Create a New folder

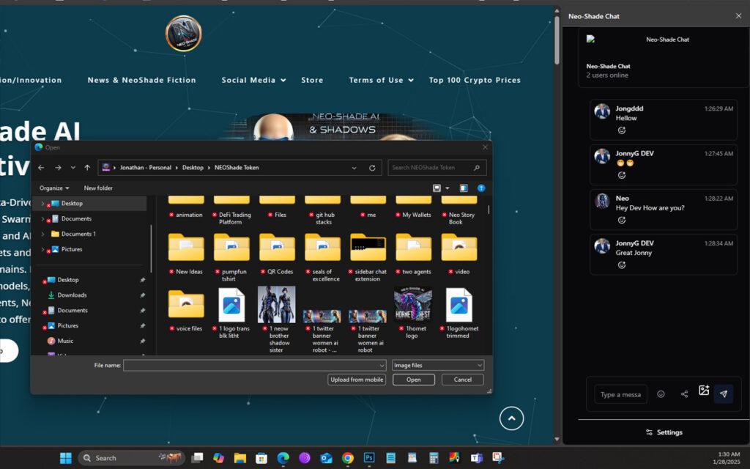pos(98,188)
